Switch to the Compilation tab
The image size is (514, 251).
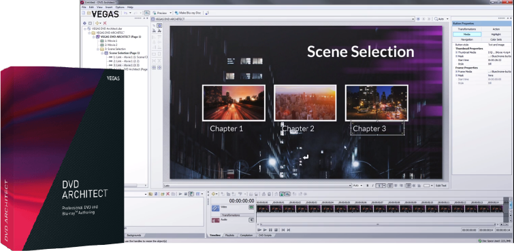click(x=246, y=235)
